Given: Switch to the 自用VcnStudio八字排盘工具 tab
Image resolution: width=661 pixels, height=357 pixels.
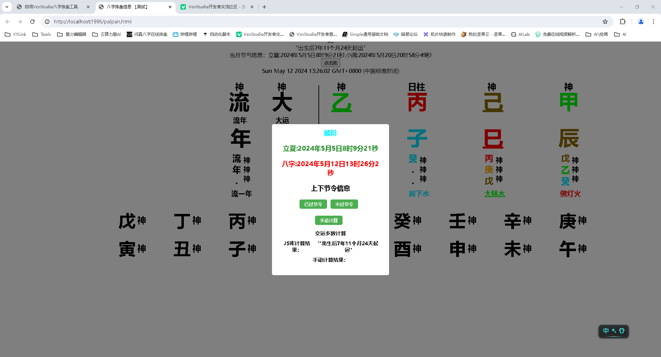Looking at the screenshot, I should (x=51, y=7).
